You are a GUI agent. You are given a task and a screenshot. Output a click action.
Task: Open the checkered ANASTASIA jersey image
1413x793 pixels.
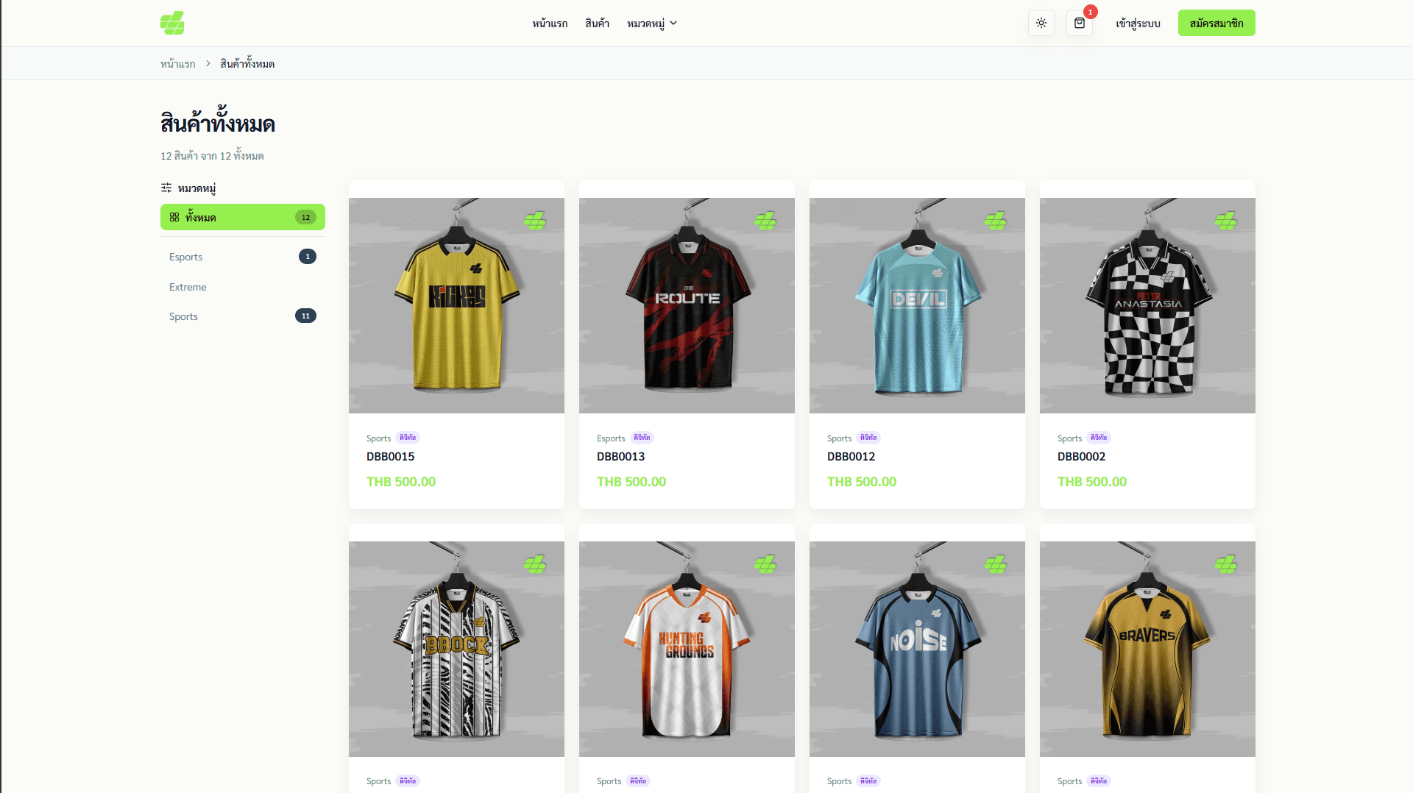click(1147, 305)
